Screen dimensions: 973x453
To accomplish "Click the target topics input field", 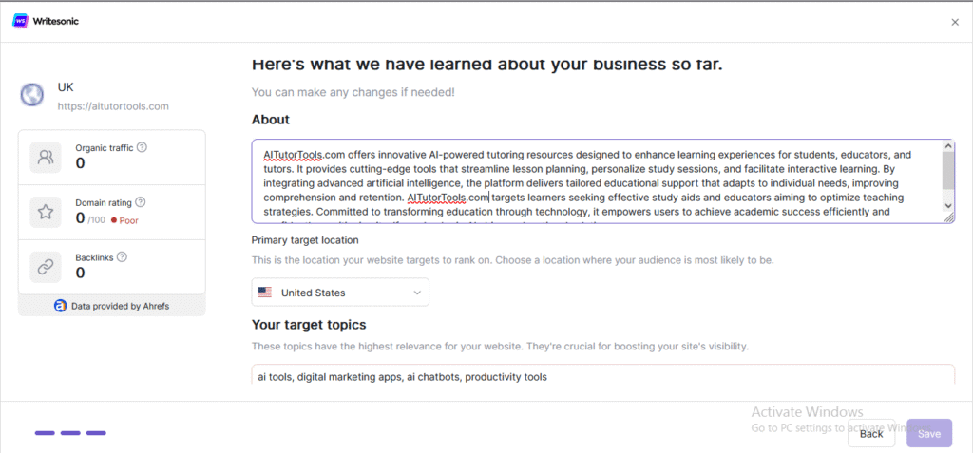I will pyautogui.click(x=603, y=376).
